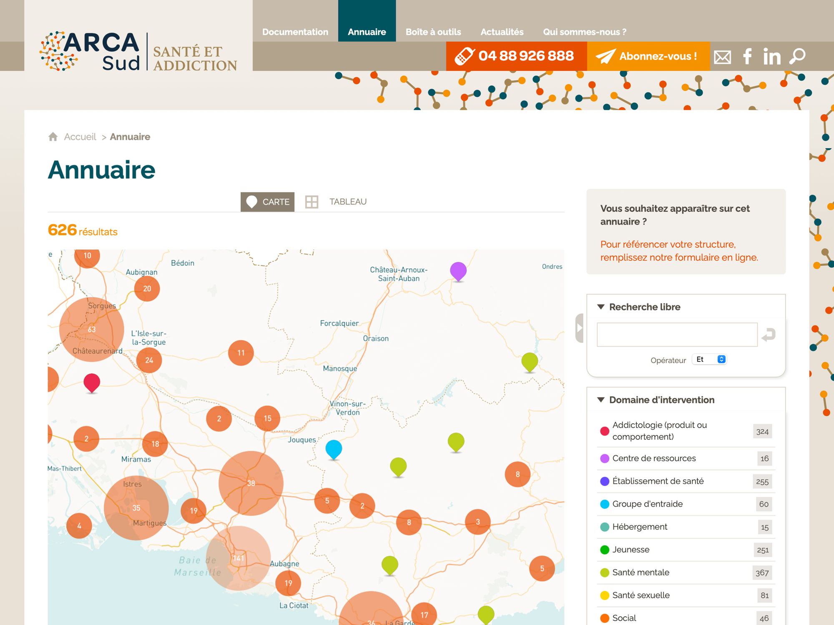Open the Facebook icon in header

coord(748,56)
